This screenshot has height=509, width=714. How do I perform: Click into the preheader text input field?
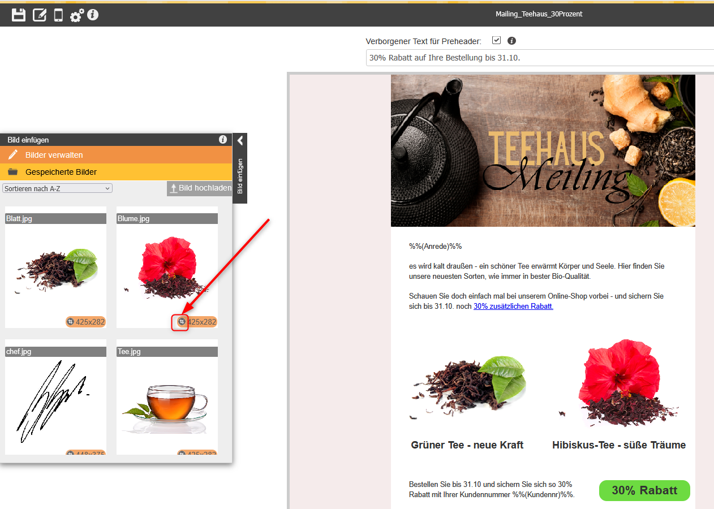pos(537,58)
